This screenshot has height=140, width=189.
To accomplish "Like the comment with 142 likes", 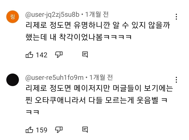I will (29, 55).
